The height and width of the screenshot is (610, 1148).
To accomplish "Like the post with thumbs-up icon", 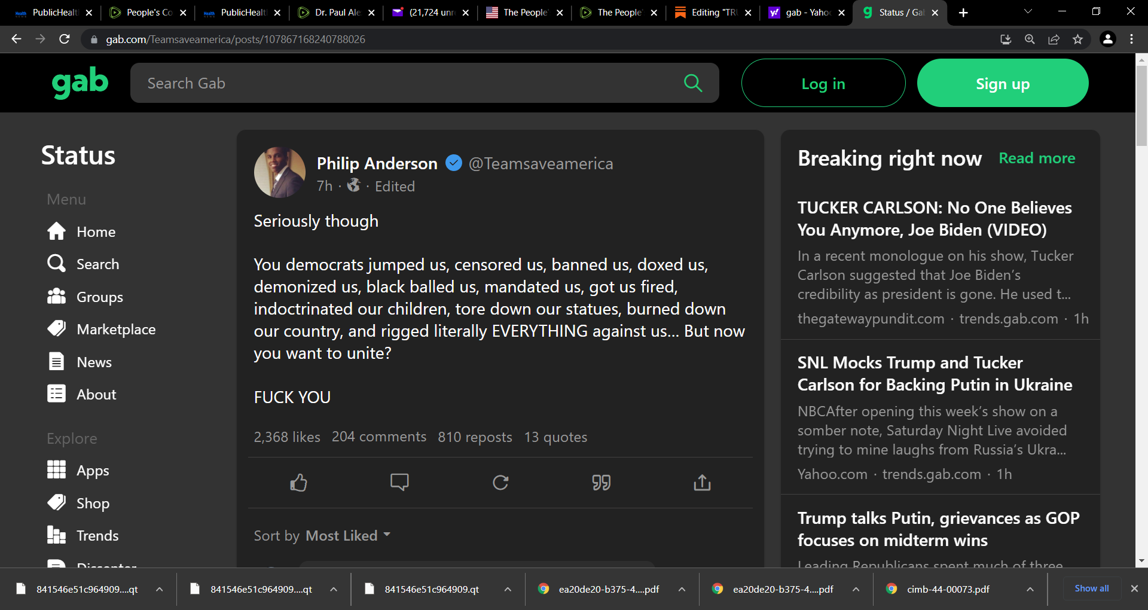I will 298,483.
